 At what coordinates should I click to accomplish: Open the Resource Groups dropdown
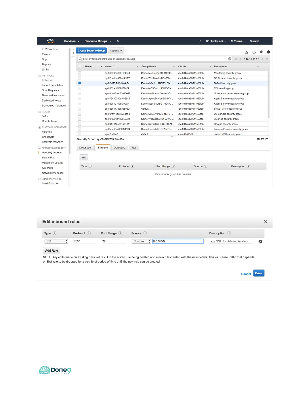[98, 41]
